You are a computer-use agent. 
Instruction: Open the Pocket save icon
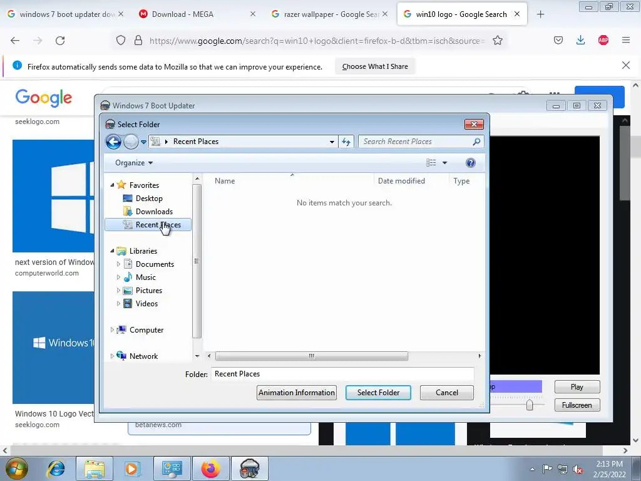coord(558,40)
